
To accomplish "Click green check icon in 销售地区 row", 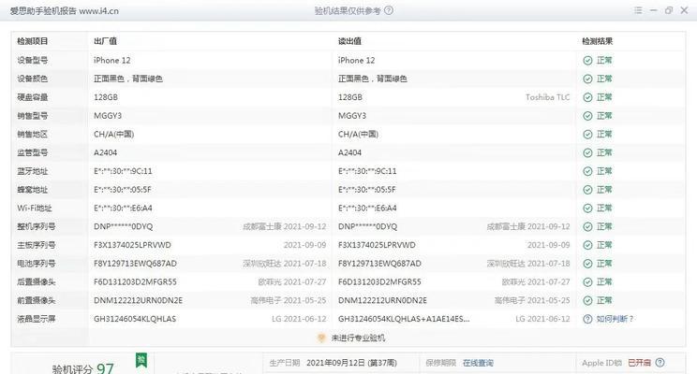I will (x=587, y=135).
